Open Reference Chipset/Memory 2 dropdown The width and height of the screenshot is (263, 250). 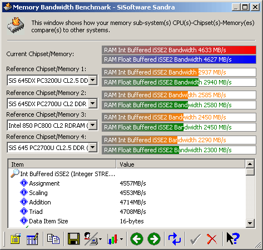(93, 103)
